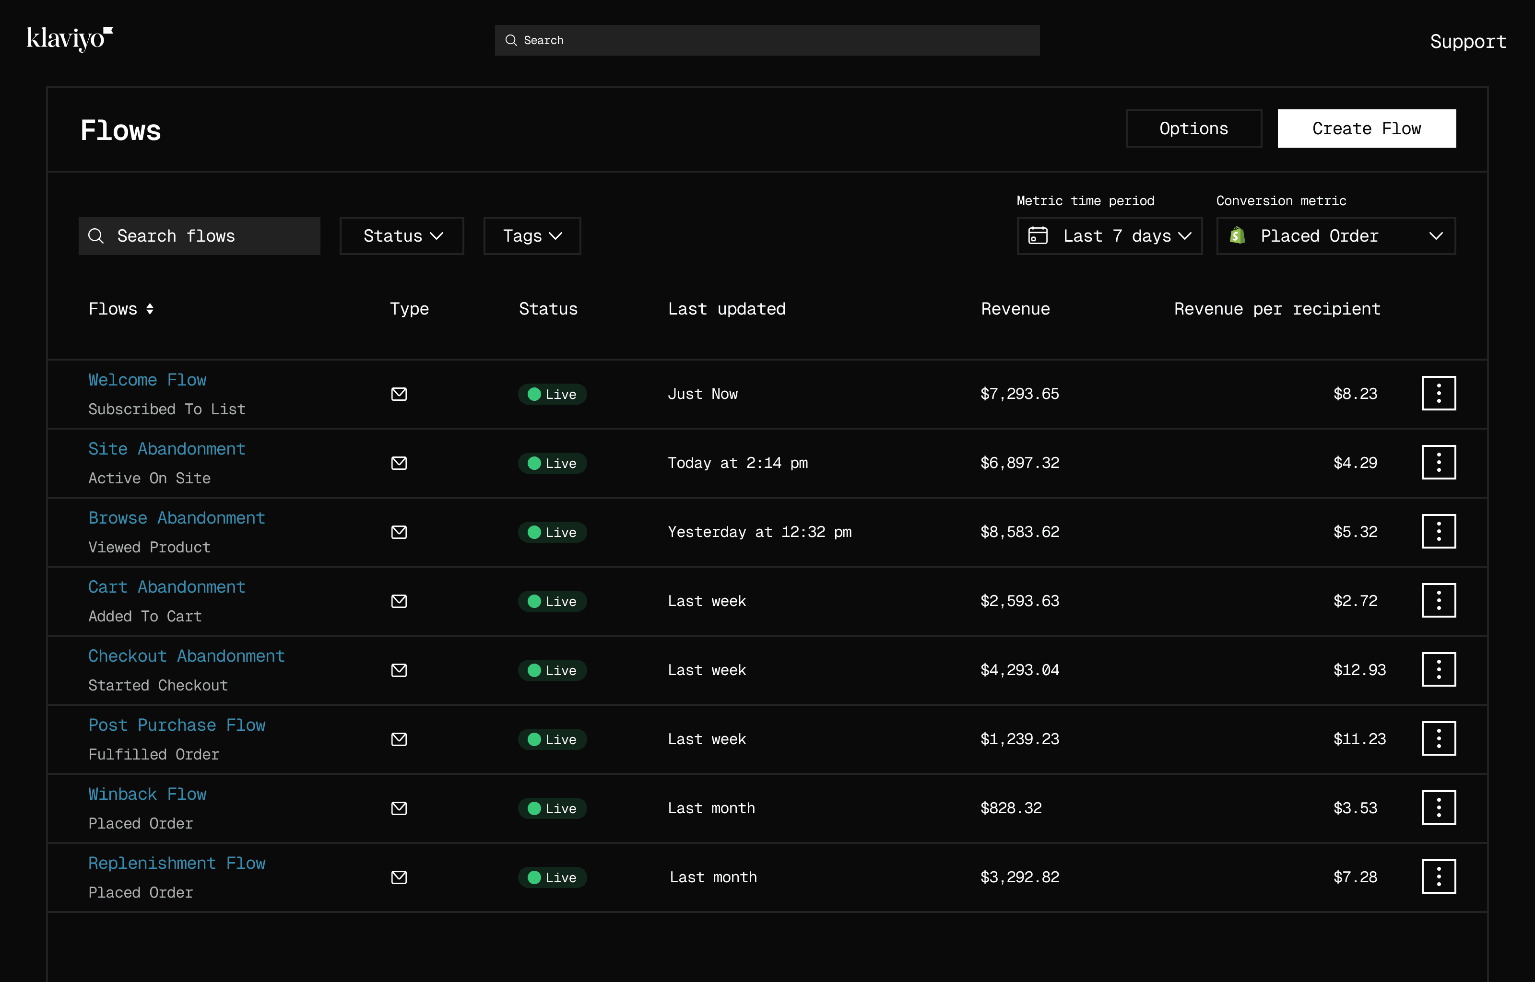1535x982 pixels.
Task: Click the envelope icon in the Winback Flow row
Action: click(399, 808)
